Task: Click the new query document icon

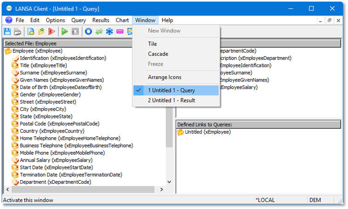Action: click(31, 32)
